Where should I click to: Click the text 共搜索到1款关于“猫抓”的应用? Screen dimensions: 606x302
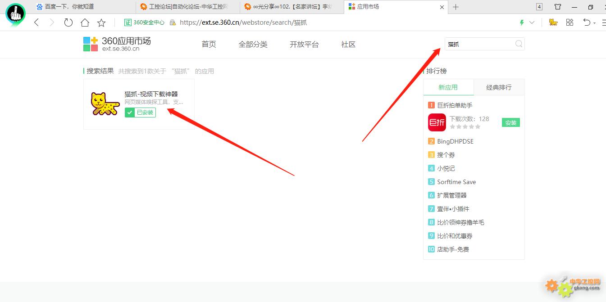(166, 71)
